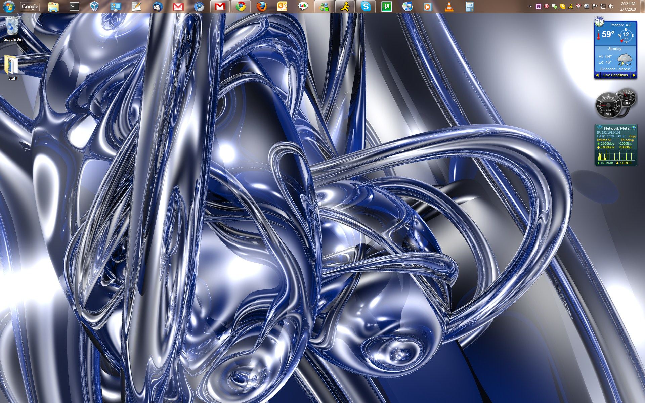This screenshot has width=645, height=403.
Task: Click IP Lookup in Network Meter
Action: (x=627, y=140)
